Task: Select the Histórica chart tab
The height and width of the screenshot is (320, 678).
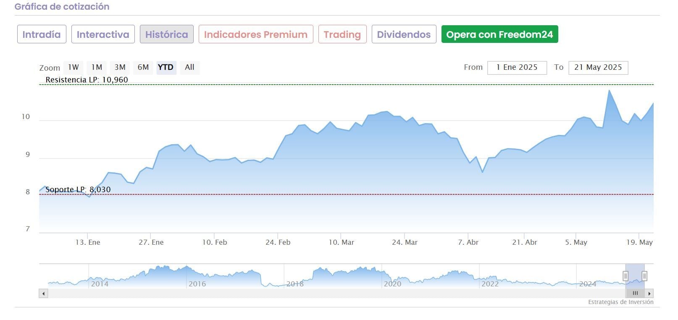Action: pos(166,34)
